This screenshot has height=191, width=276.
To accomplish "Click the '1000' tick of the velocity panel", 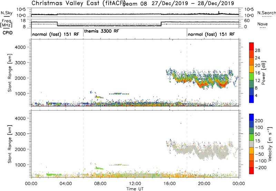I will coord(20,165).
